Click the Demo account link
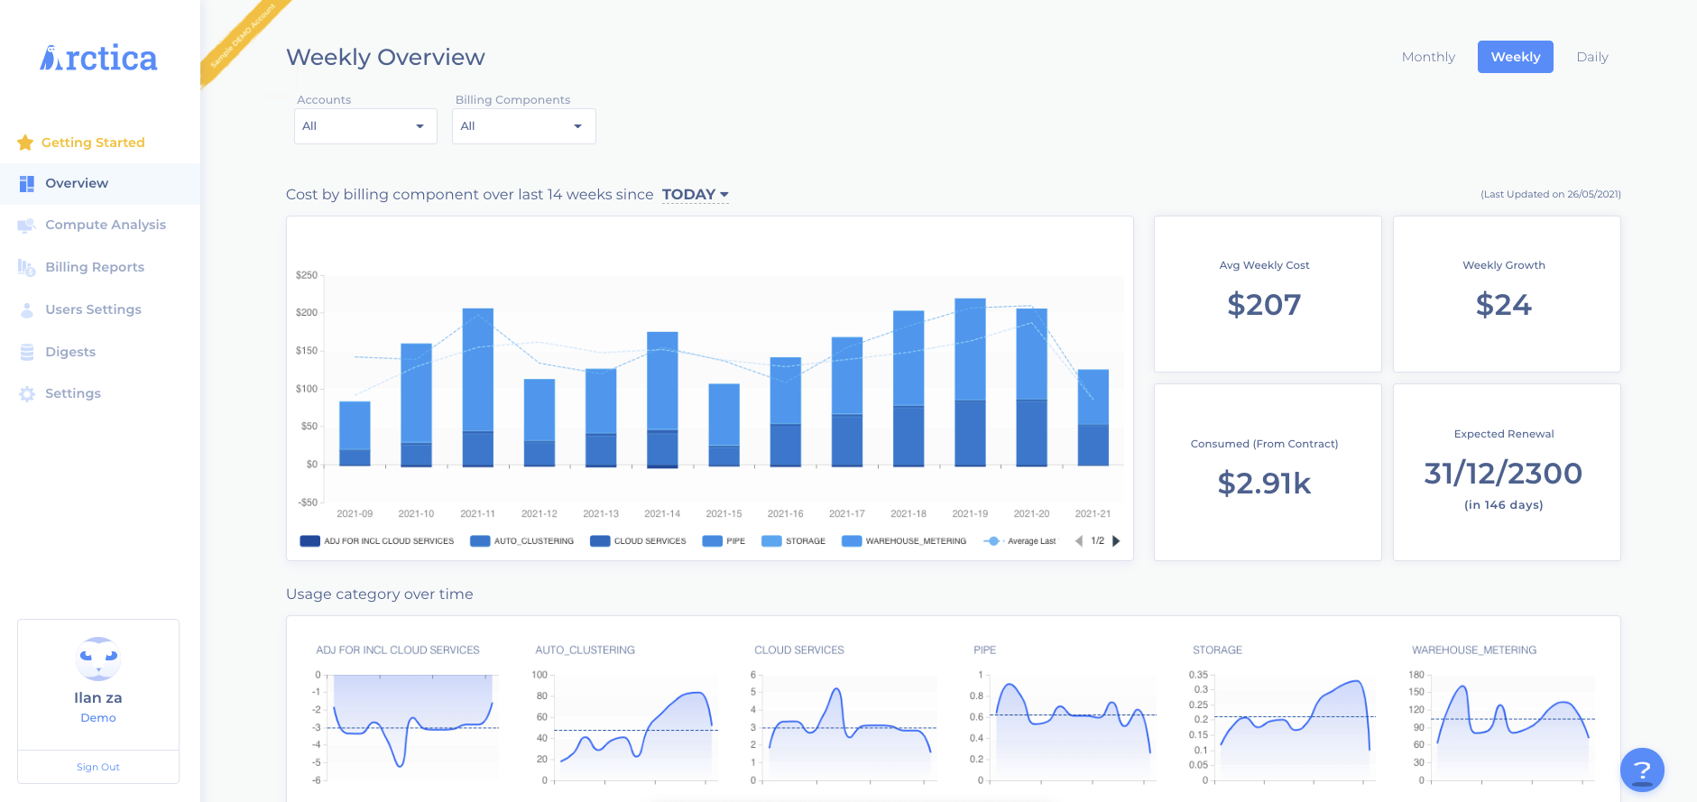1697x802 pixels. click(x=98, y=718)
